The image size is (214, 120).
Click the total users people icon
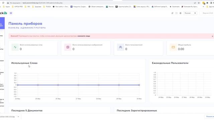120,47
